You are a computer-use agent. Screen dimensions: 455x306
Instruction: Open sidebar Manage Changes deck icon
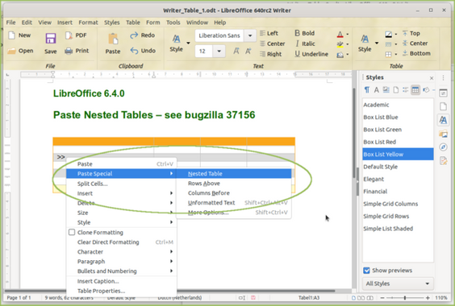click(443, 161)
